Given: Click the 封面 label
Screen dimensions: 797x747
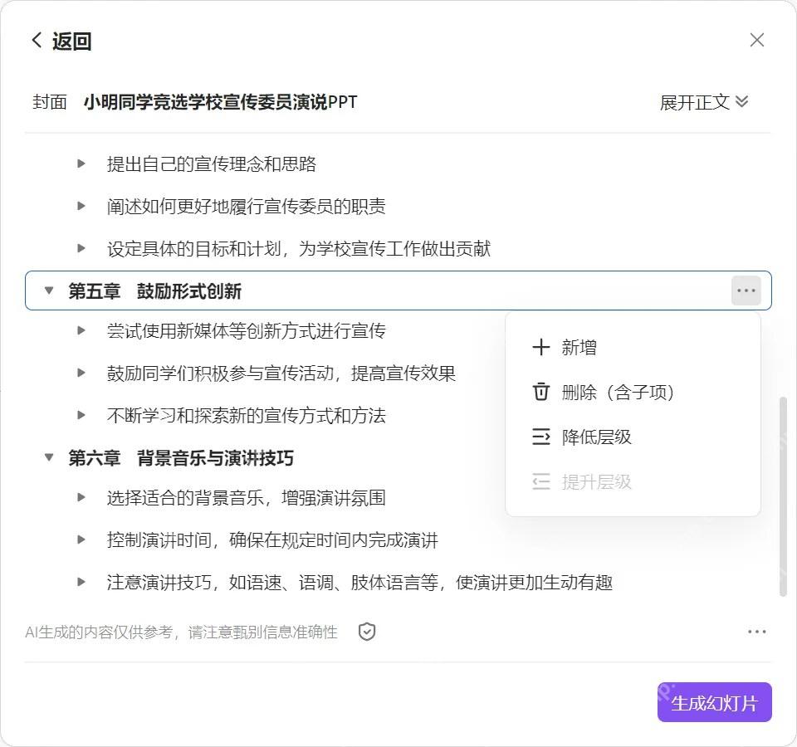Looking at the screenshot, I should [x=50, y=102].
